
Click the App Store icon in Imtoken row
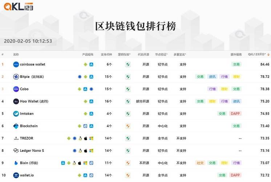[x=92, y=114]
